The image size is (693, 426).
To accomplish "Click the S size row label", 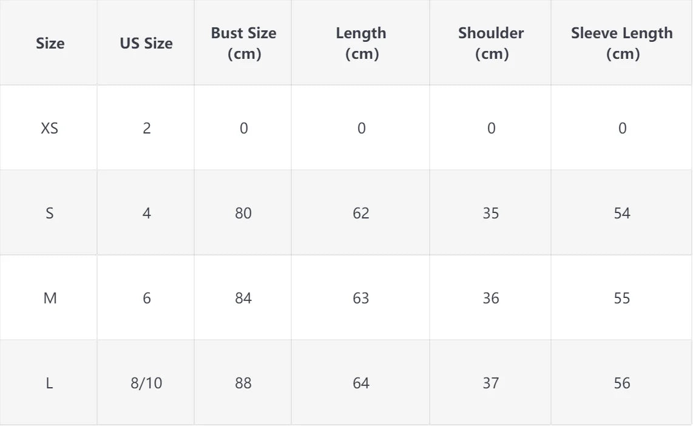I will point(50,213).
